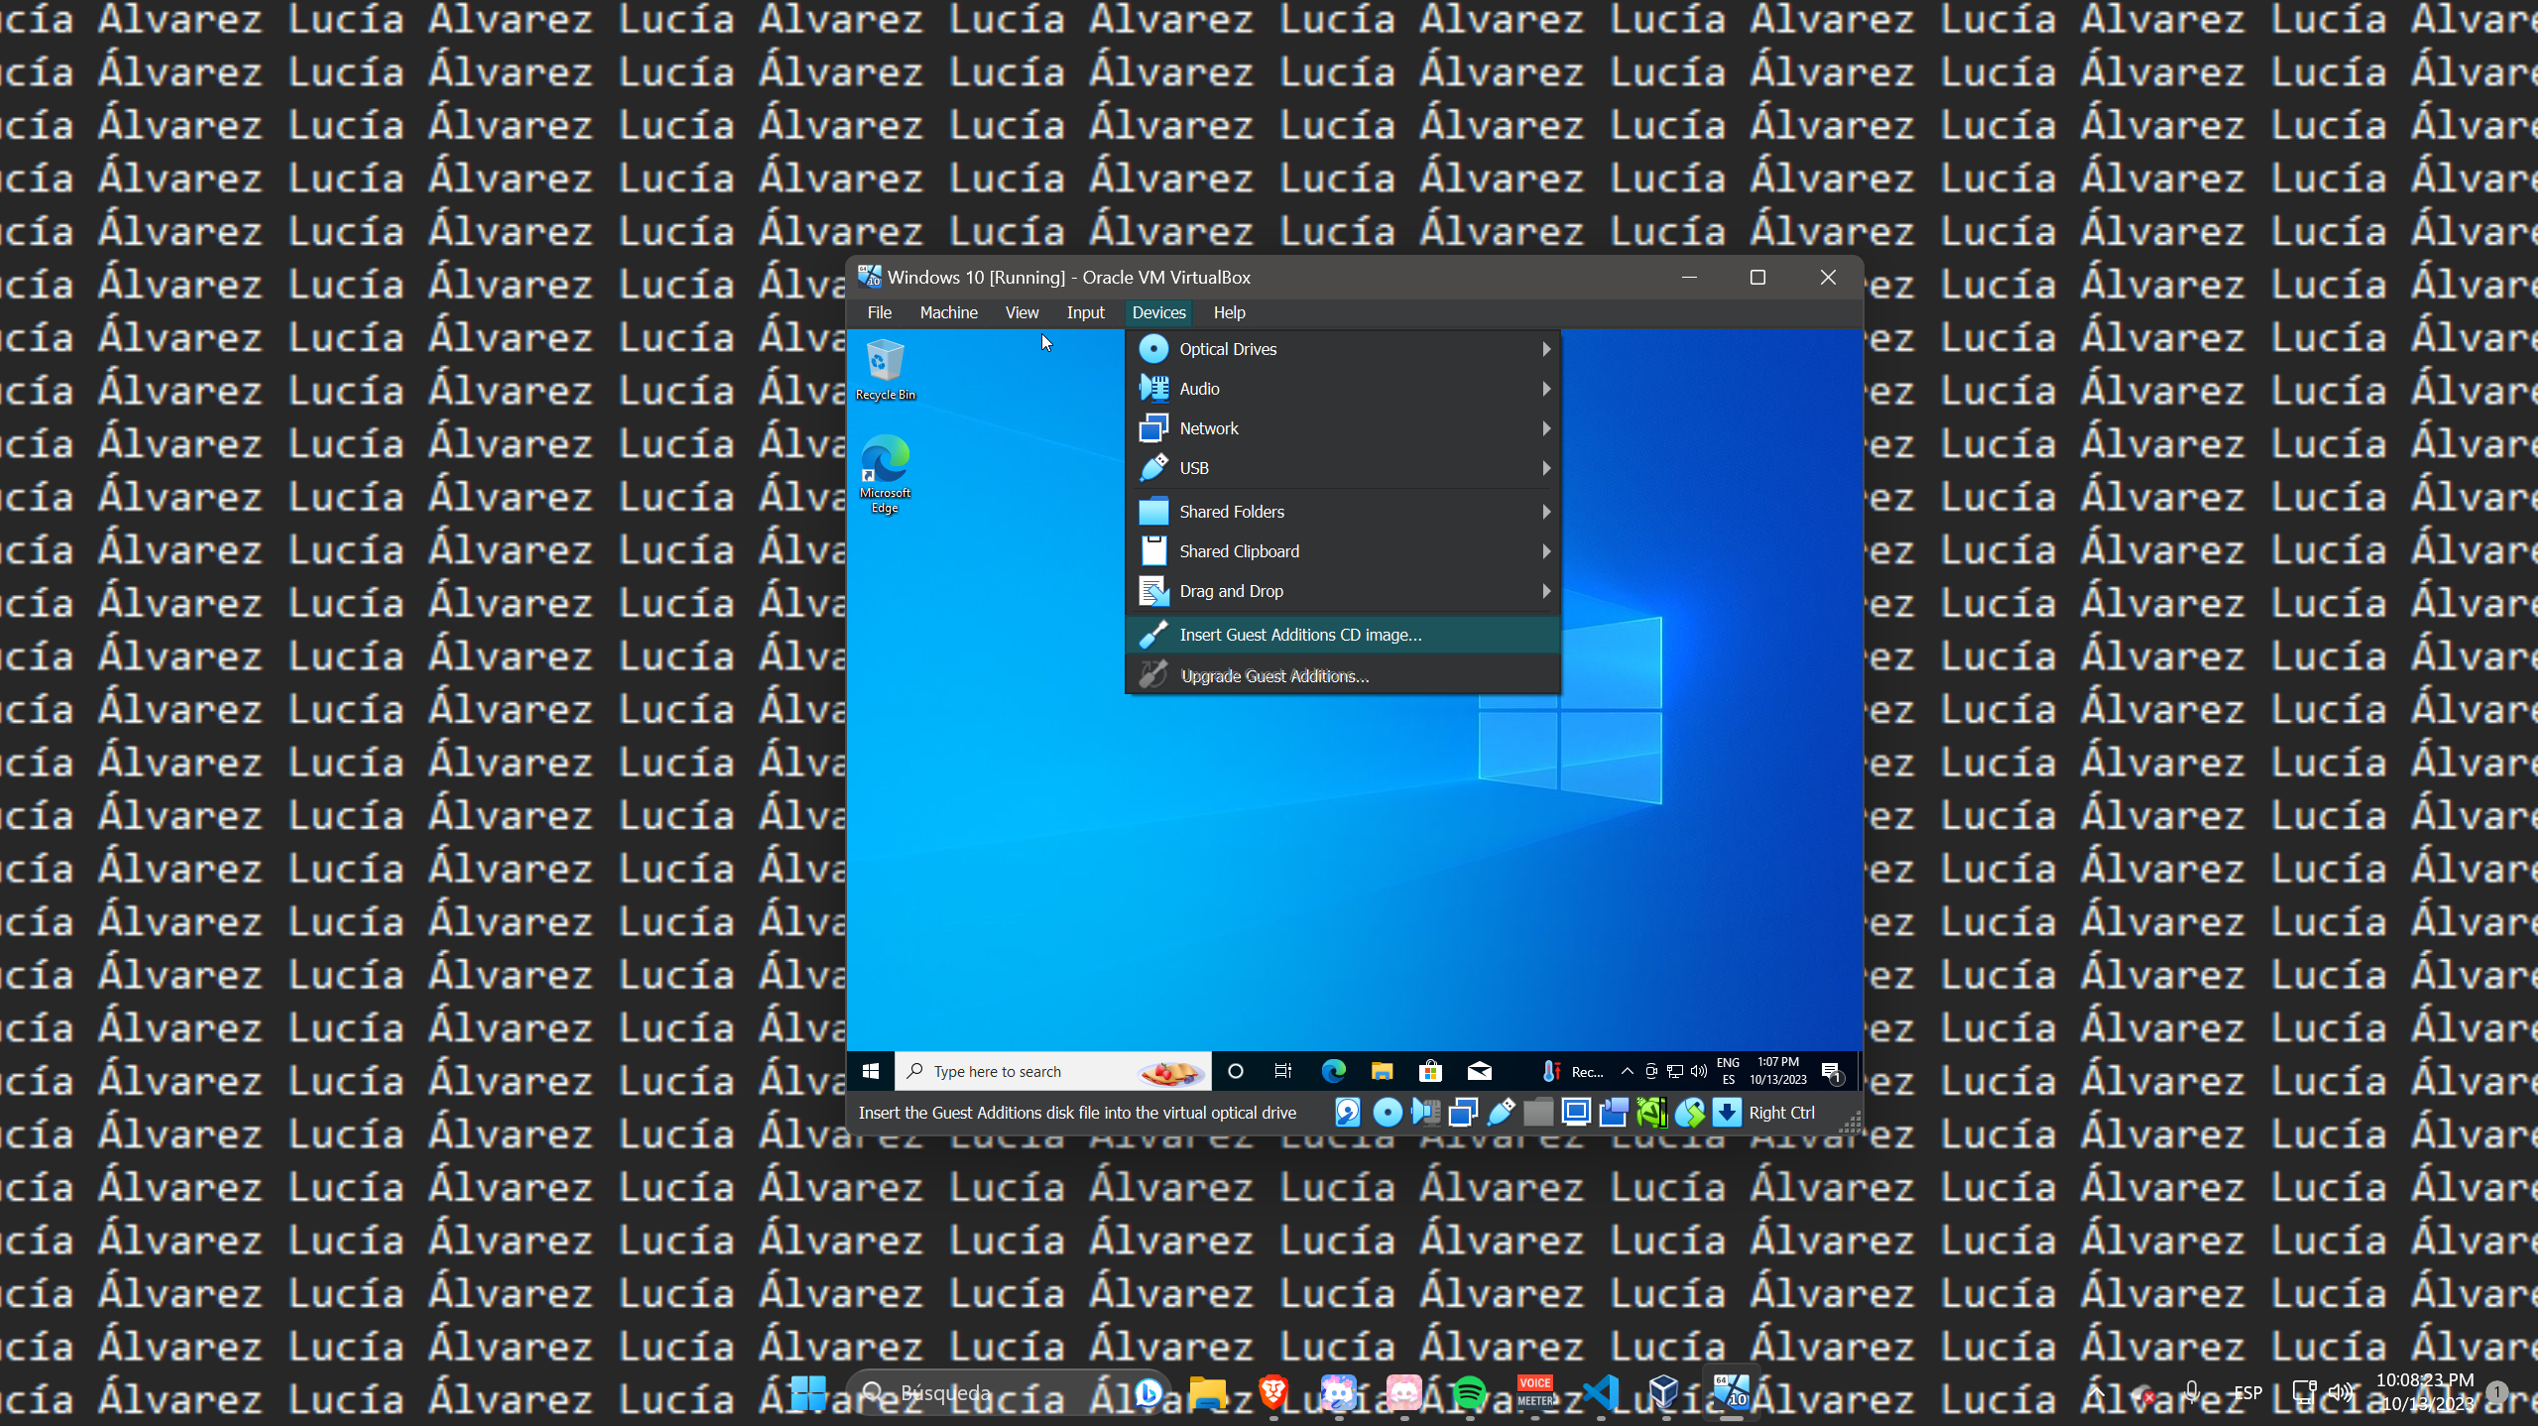
Task: Open Spotify from the host taskbar
Action: pyautogui.click(x=1471, y=1392)
